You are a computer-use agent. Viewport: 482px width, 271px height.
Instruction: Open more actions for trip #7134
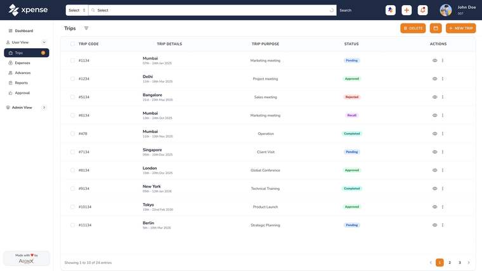[443, 152]
